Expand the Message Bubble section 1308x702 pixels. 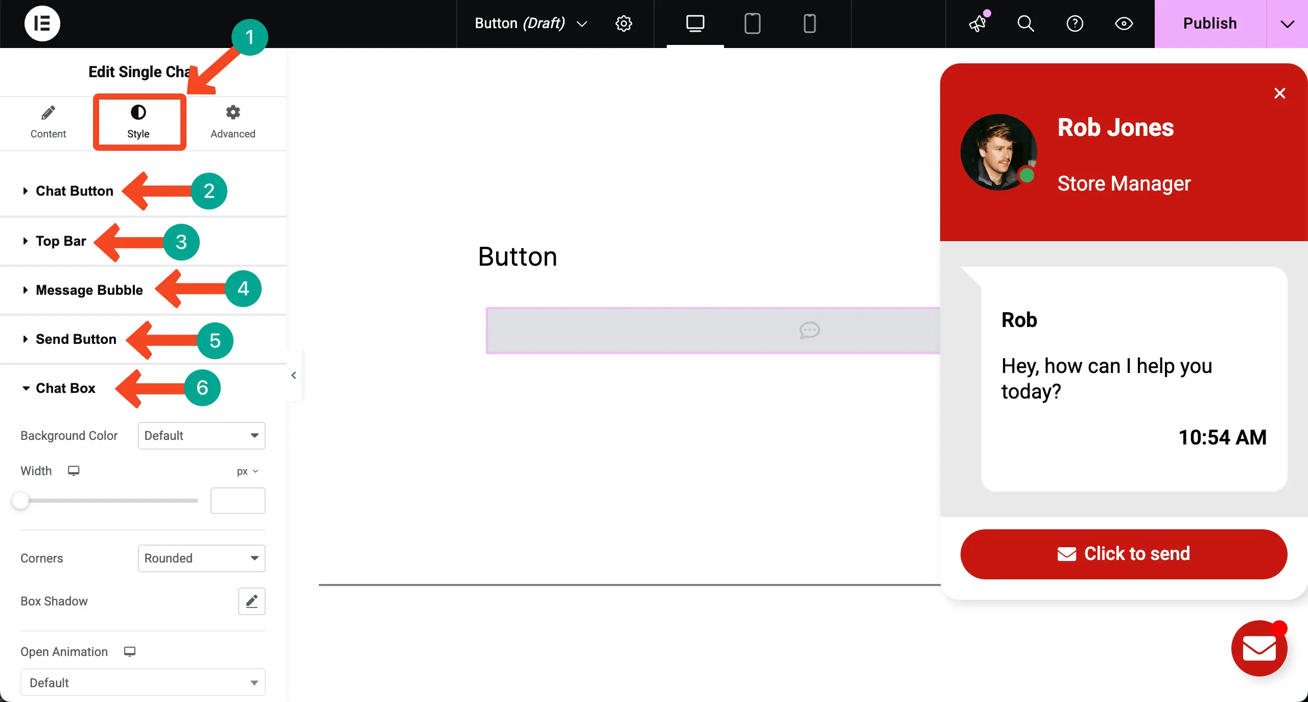point(89,290)
